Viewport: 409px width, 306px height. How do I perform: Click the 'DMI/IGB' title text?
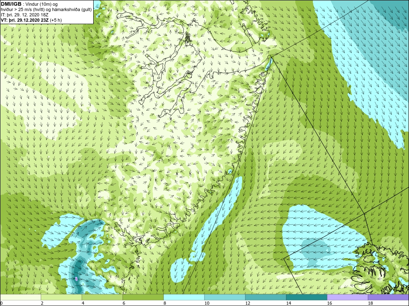click(x=11, y=4)
